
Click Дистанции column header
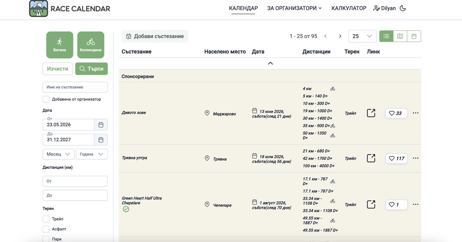coord(316,51)
